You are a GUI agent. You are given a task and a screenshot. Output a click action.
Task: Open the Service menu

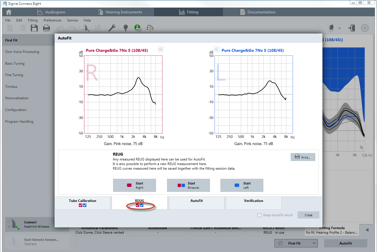point(73,20)
